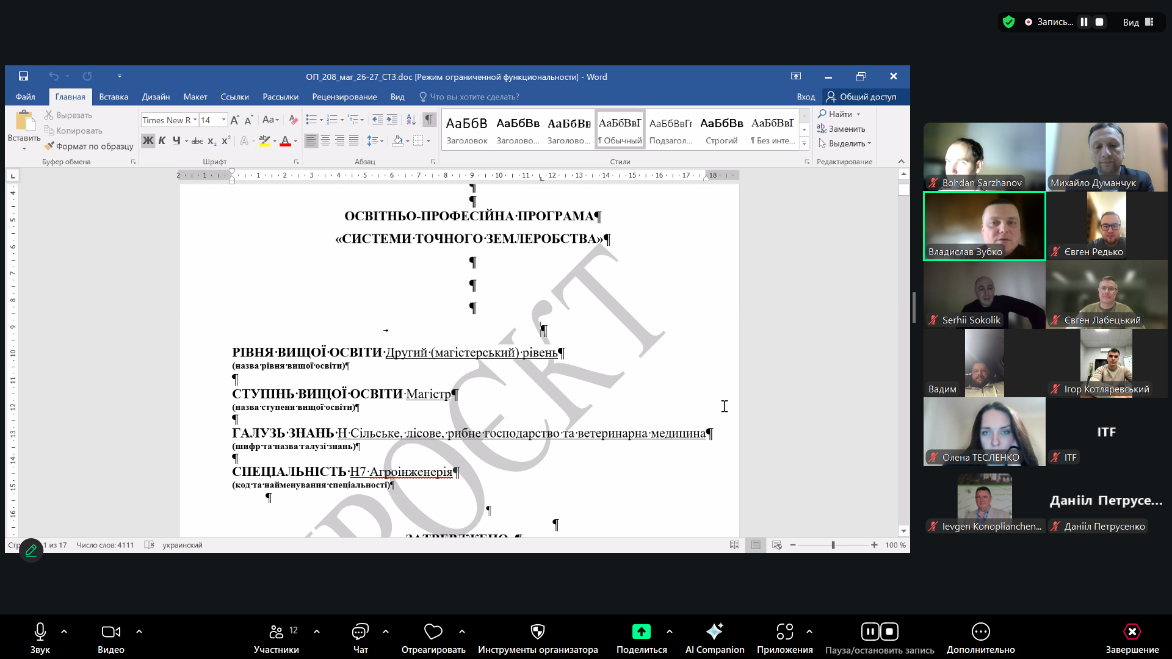This screenshot has width=1172, height=659.
Task: Open Zoom Chat panel
Action: 360,632
